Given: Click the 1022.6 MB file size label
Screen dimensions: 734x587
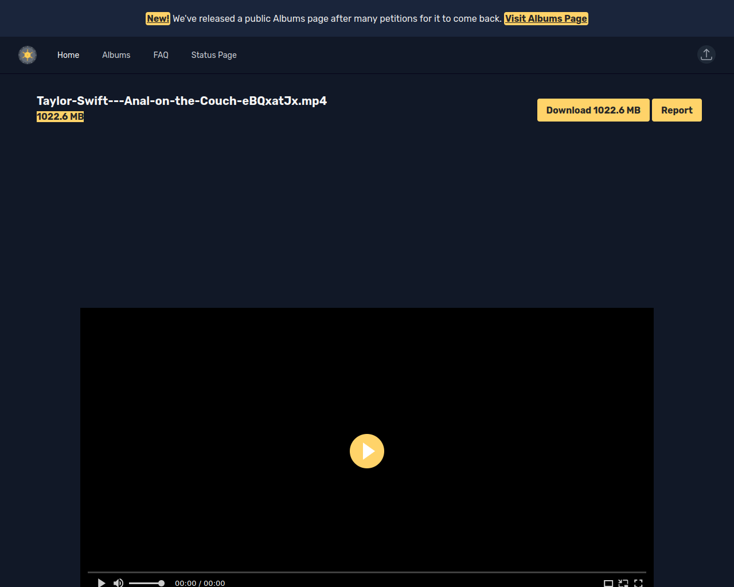Looking at the screenshot, I should [x=60, y=116].
